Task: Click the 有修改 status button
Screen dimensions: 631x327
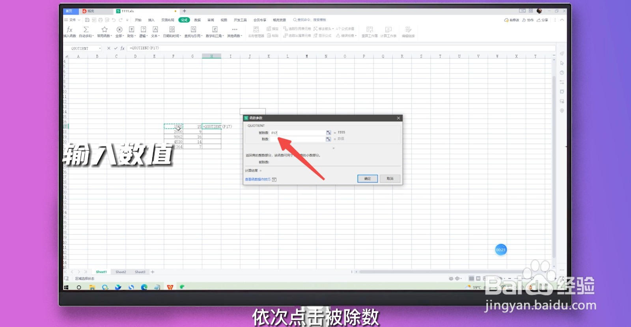Action: pyautogui.click(x=512, y=20)
